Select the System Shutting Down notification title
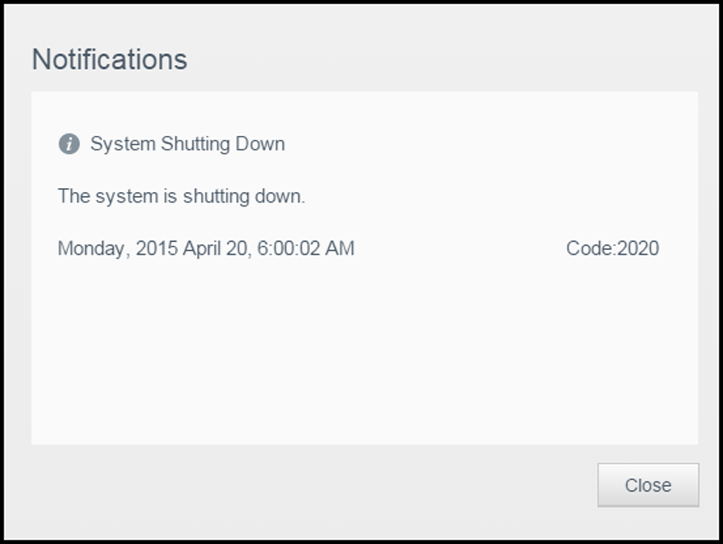This screenshot has width=723, height=544. pos(187,144)
